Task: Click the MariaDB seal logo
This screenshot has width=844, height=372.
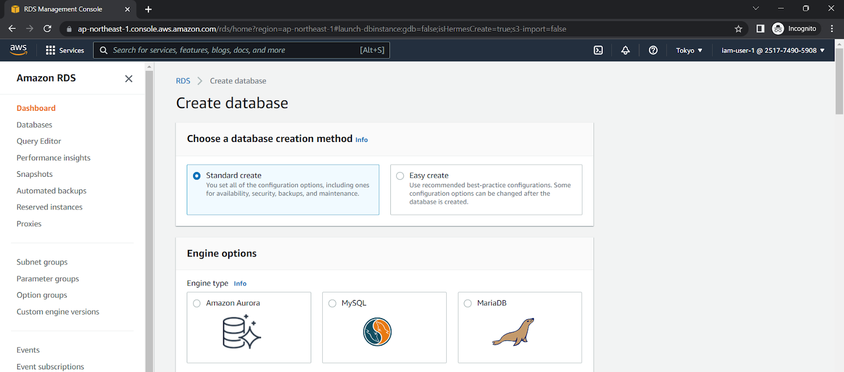Action: click(513, 332)
